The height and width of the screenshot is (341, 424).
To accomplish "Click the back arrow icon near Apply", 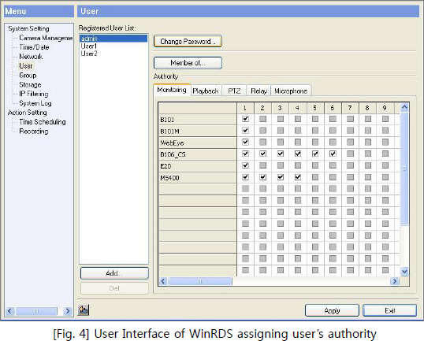I will point(84,309).
